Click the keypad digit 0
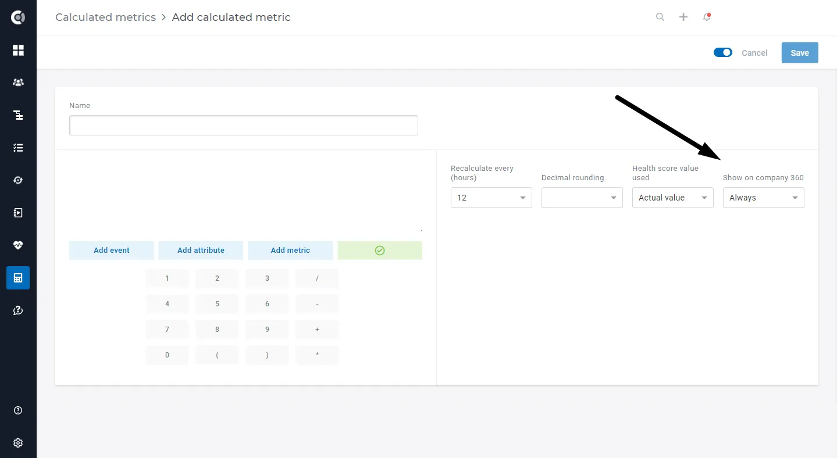The image size is (837, 458). point(167,355)
